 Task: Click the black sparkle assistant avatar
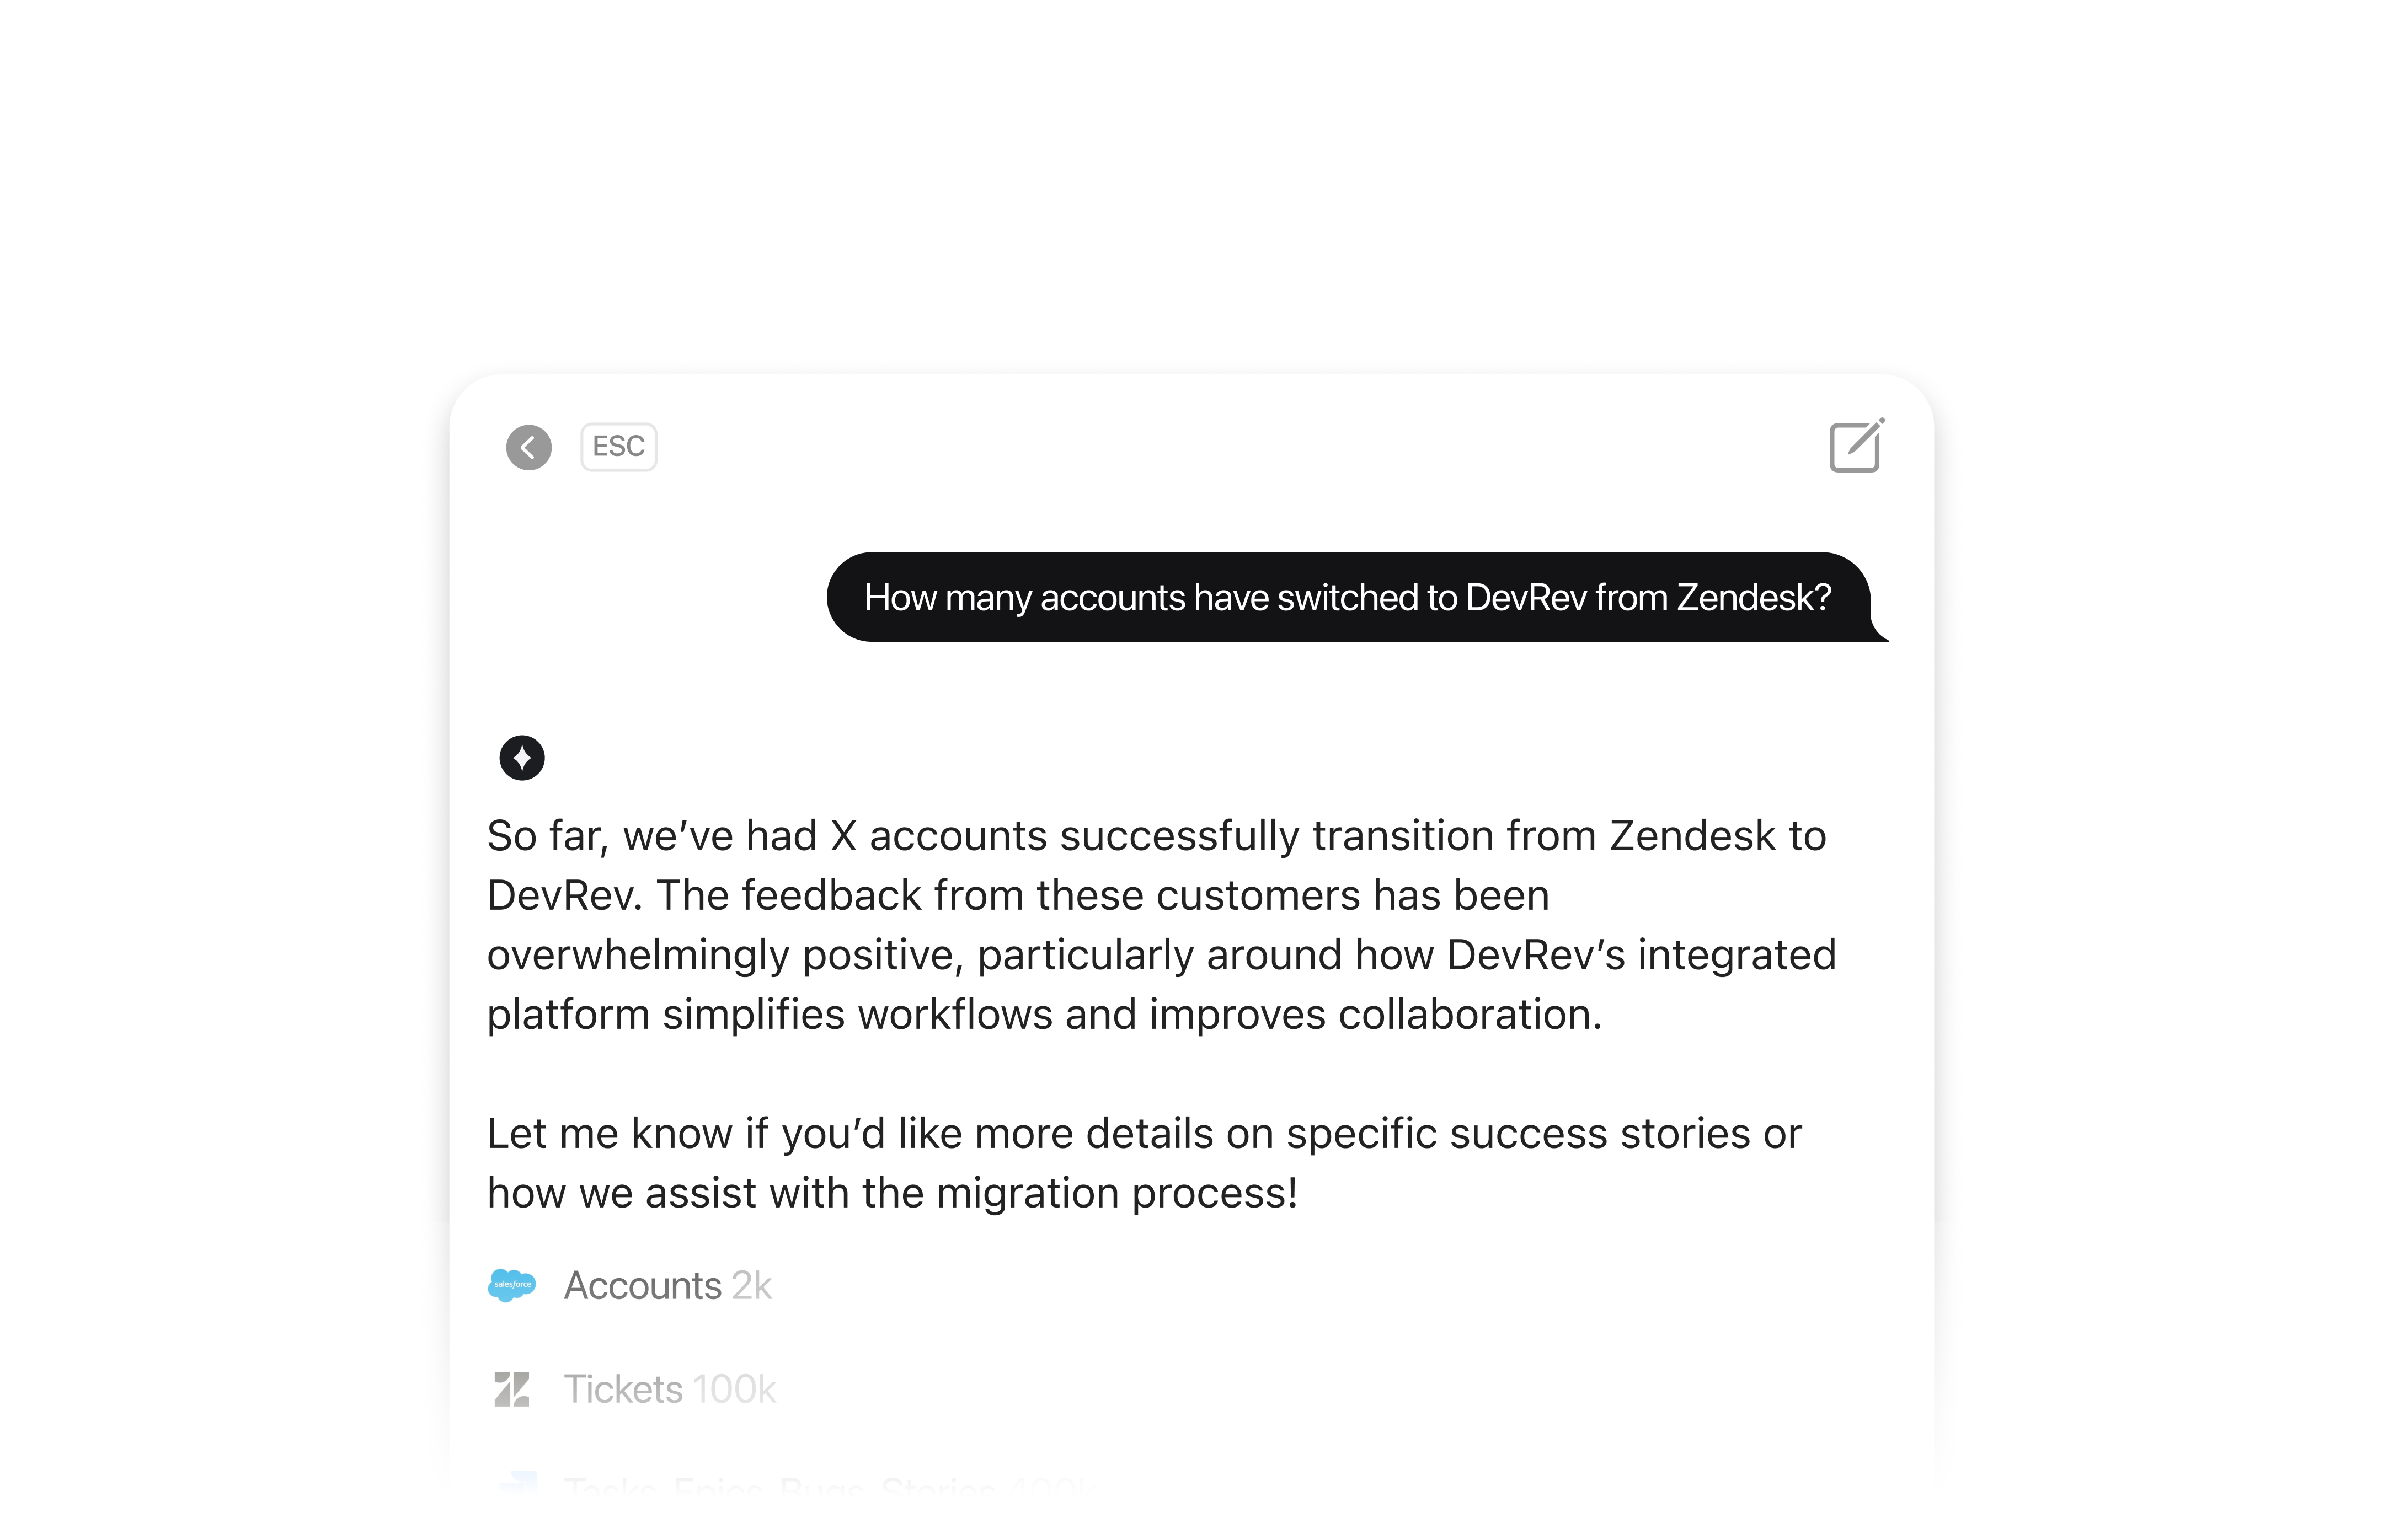[522, 758]
